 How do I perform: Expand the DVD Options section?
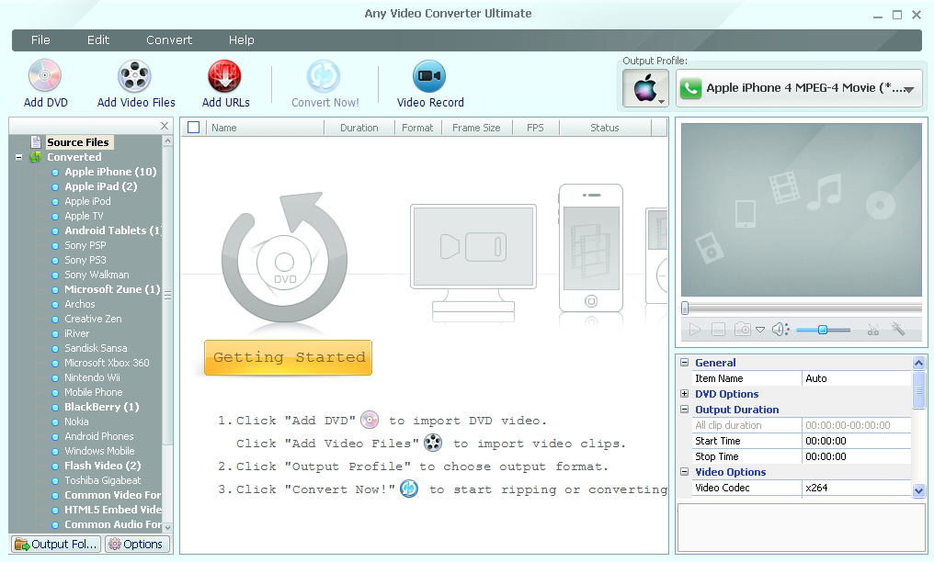coord(684,394)
